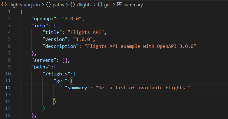Click line number 1 in gutter

[x=9, y=12]
